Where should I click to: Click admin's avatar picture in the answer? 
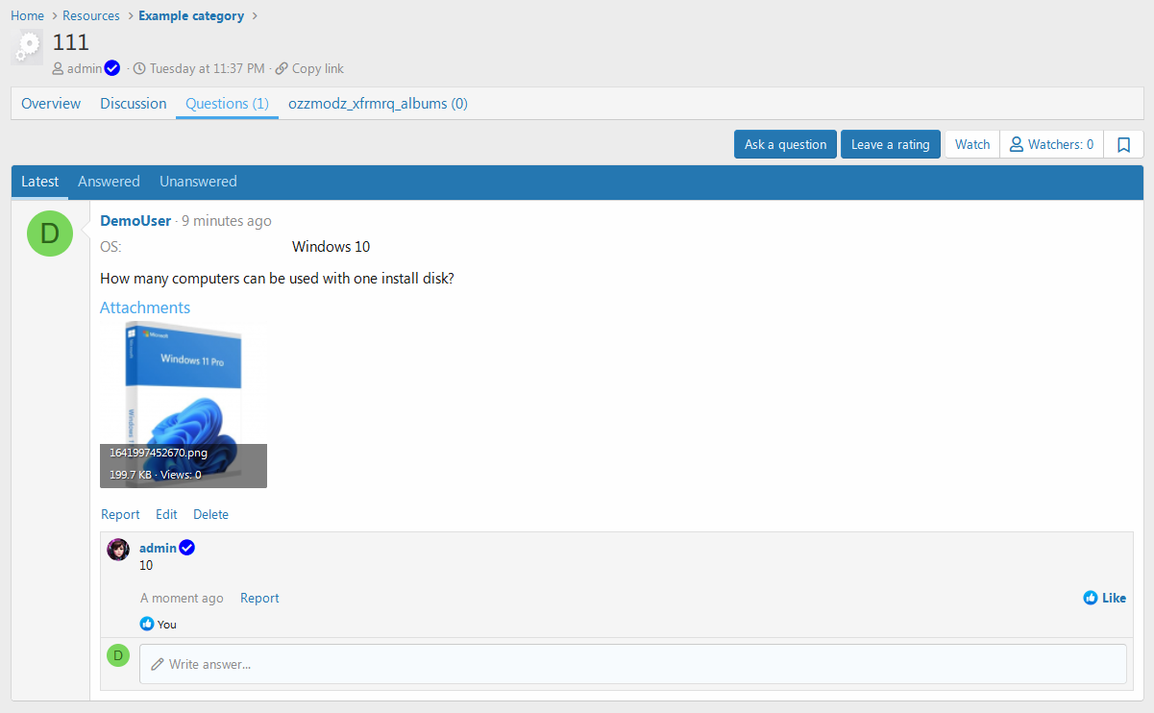(118, 550)
